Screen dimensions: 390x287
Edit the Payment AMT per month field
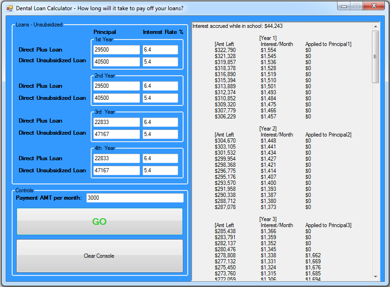(x=135, y=198)
